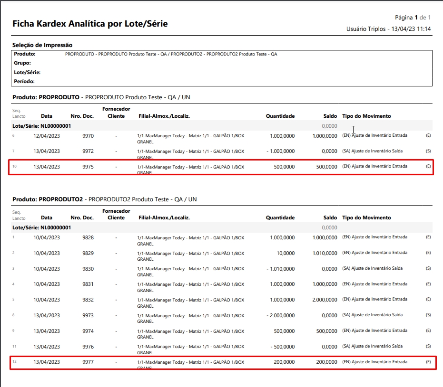Click the (S) marker in row 9973
The width and height of the screenshot is (443, 387).
click(x=428, y=315)
